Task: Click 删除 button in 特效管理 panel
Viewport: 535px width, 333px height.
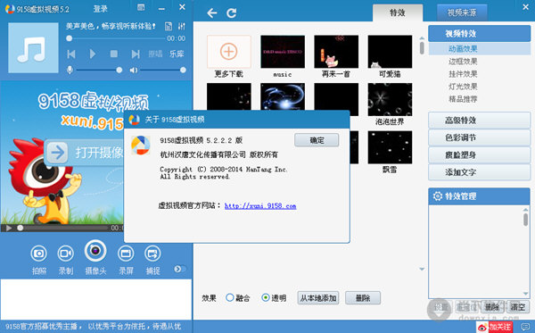Action: click(492, 307)
